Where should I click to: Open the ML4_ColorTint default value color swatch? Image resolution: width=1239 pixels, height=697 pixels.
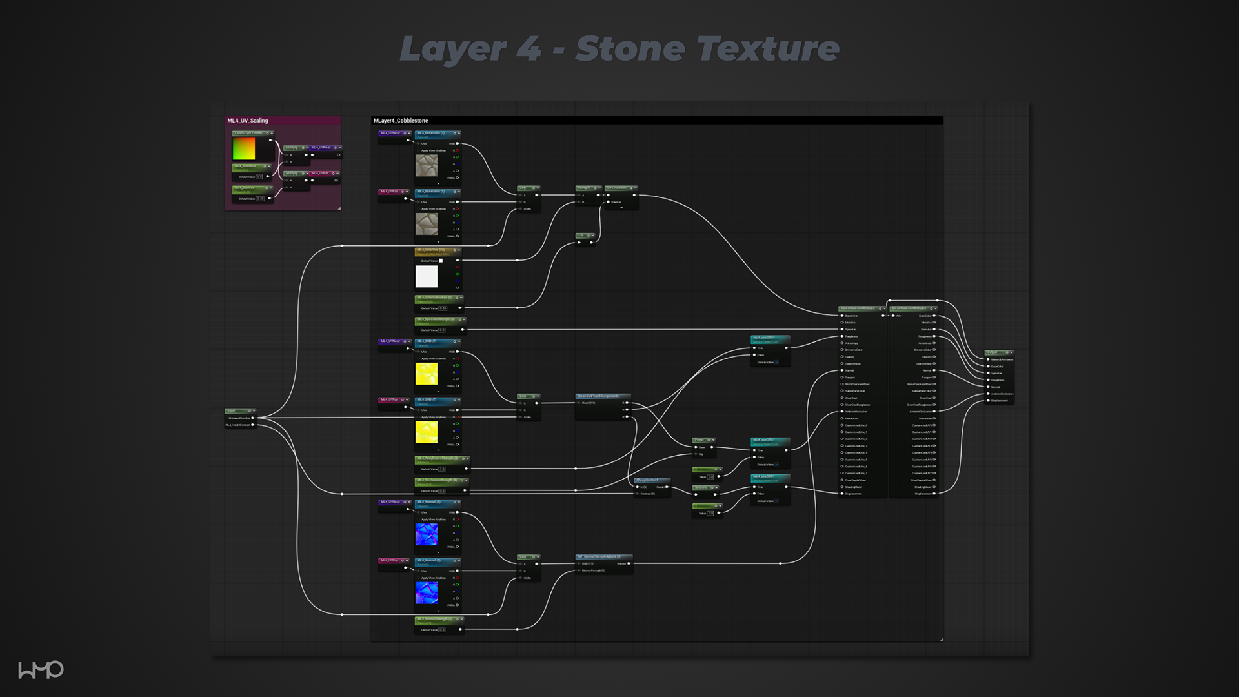pyautogui.click(x=441, y=261)
